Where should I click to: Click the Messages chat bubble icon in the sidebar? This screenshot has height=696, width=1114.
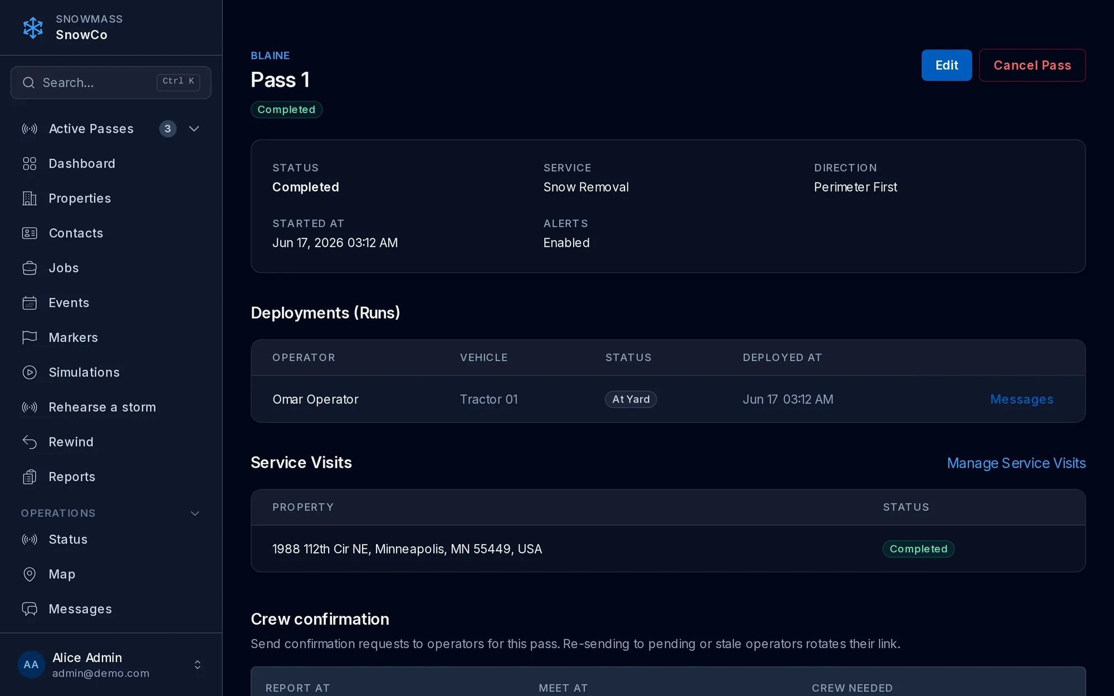30,609
